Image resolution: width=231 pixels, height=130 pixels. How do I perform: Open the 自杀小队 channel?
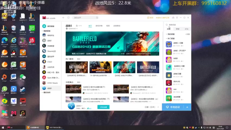pos(178,83)
